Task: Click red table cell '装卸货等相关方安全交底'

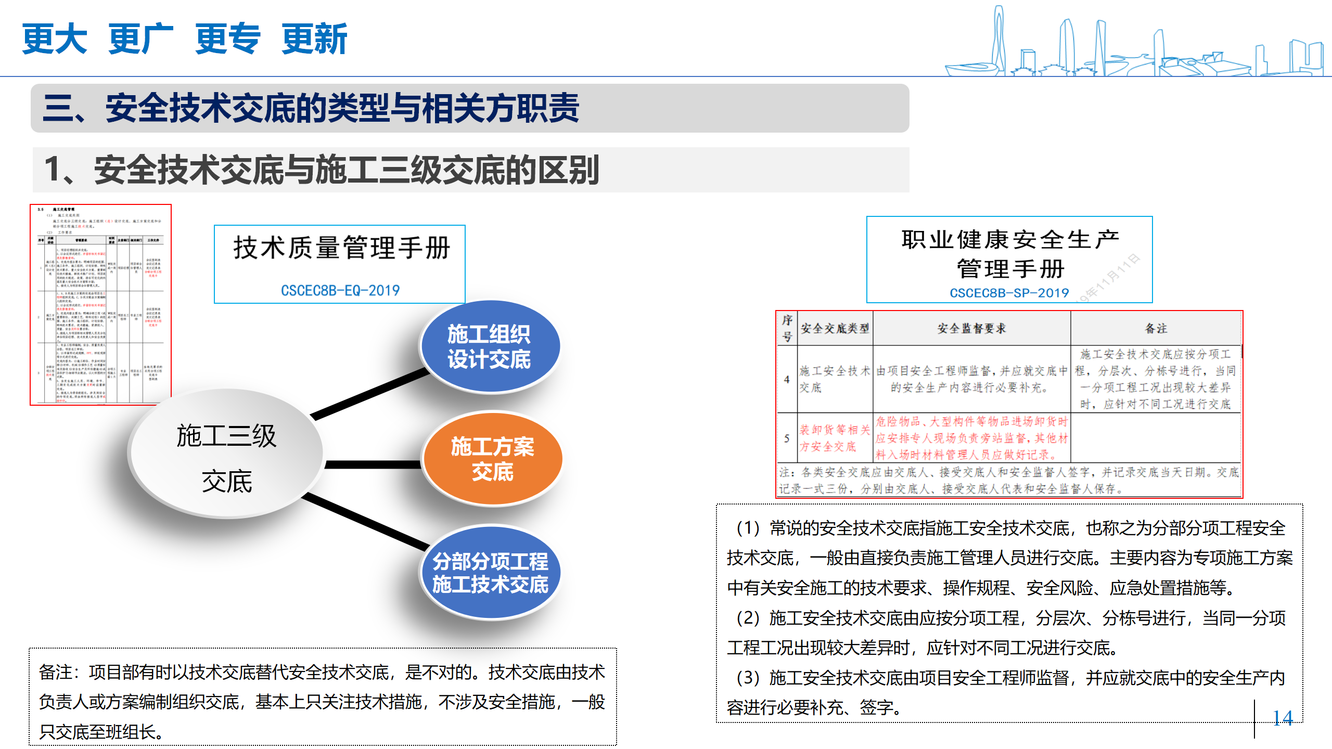Action: (x=835, y=438)
